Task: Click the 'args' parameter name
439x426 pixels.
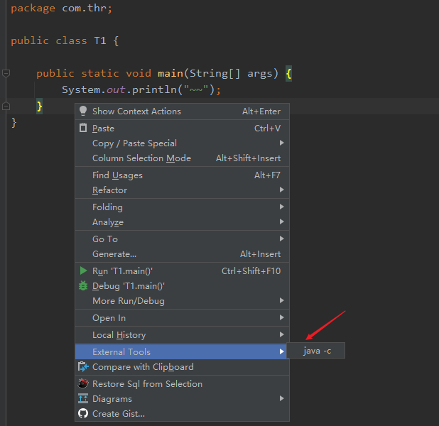Action: pos(260,74)
